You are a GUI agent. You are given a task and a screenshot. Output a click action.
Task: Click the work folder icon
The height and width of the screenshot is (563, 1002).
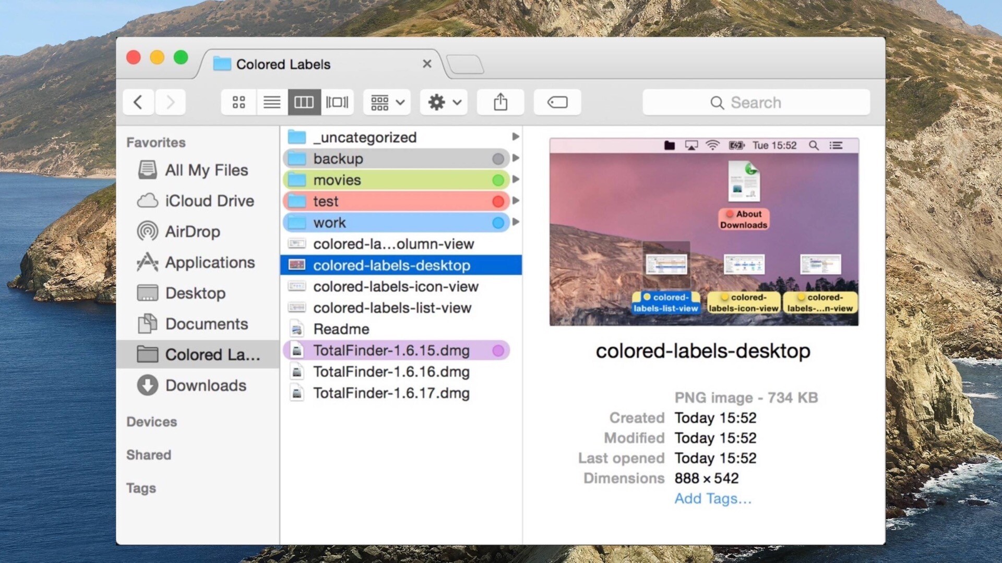click(x=297, y=223)
